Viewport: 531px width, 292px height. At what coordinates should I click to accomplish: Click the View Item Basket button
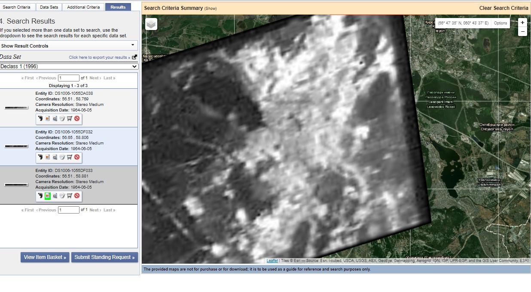tap(45, 257)
